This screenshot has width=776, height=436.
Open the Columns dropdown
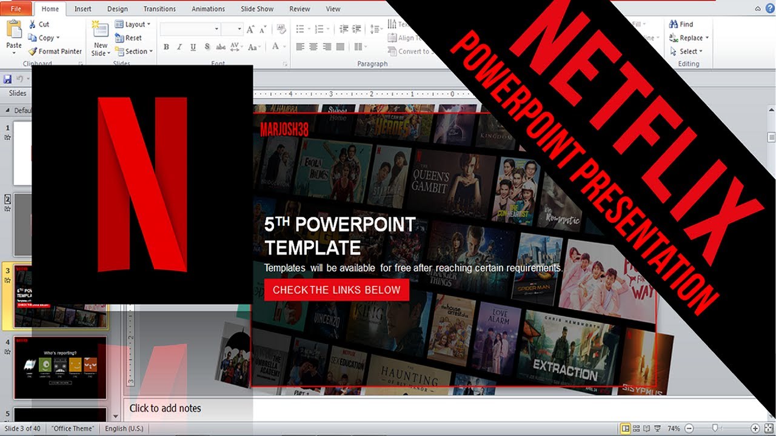click(360, 47)
